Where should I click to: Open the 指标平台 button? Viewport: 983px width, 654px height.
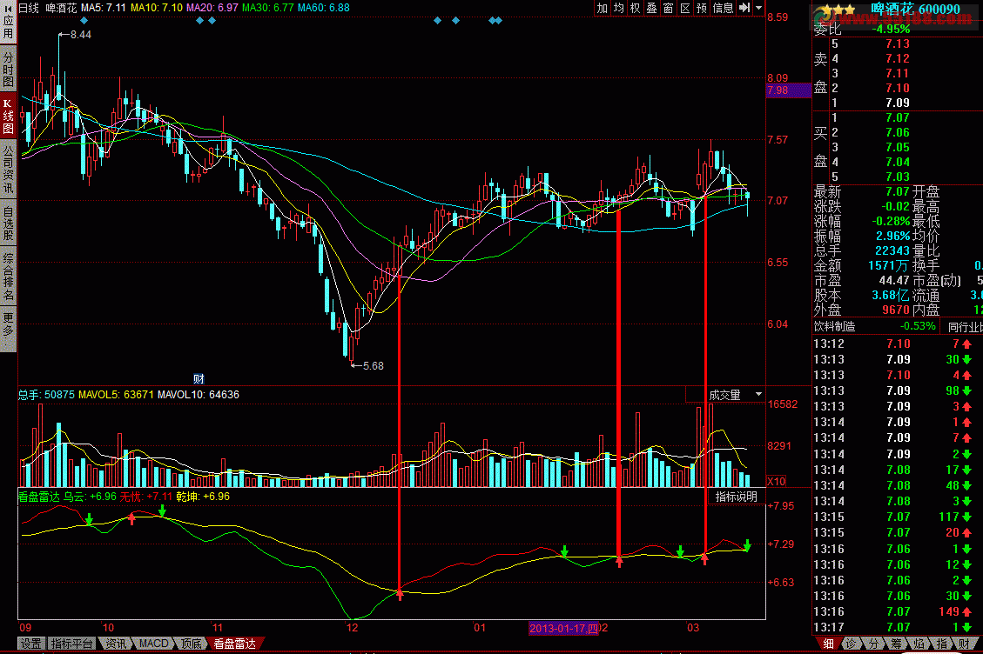[x=73, y=644]
